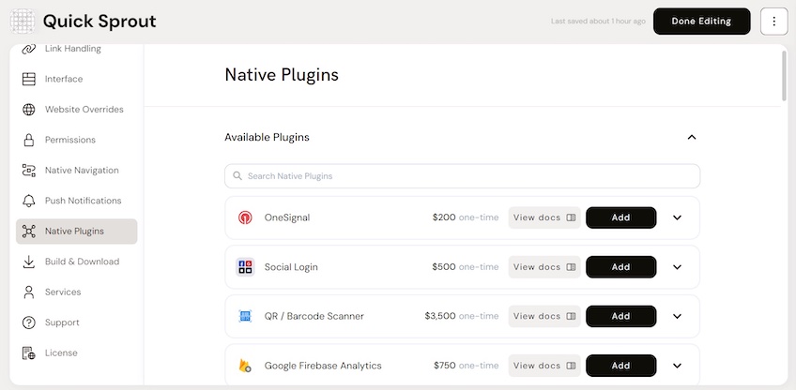The width and height of the screenshot is (796, 390).
Task: Expand the OneSignal plugin details
Action: tap(677, 217)
